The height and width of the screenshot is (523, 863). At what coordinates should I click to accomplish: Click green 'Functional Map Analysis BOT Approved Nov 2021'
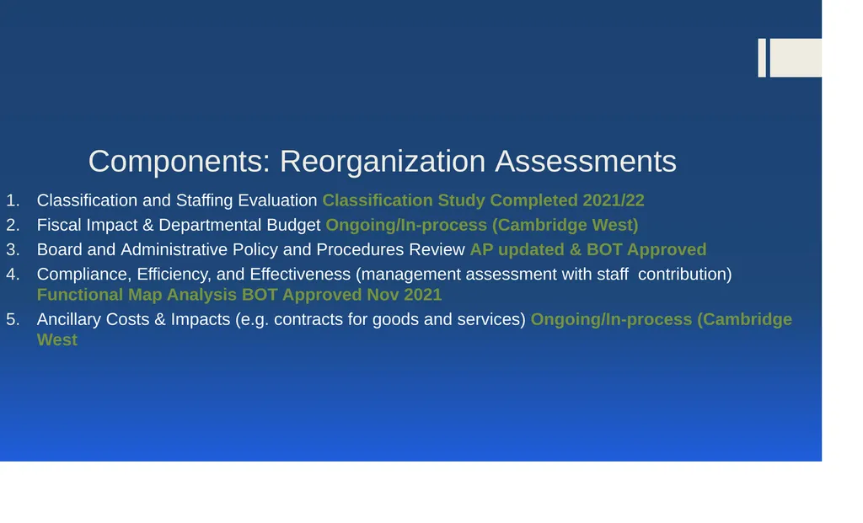click(239, 295)
